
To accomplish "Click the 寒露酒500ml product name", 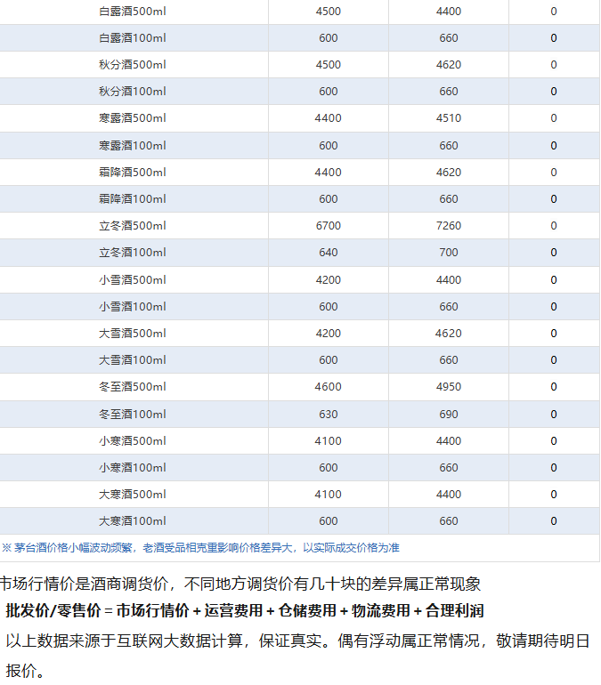I will tap(133, 118).
